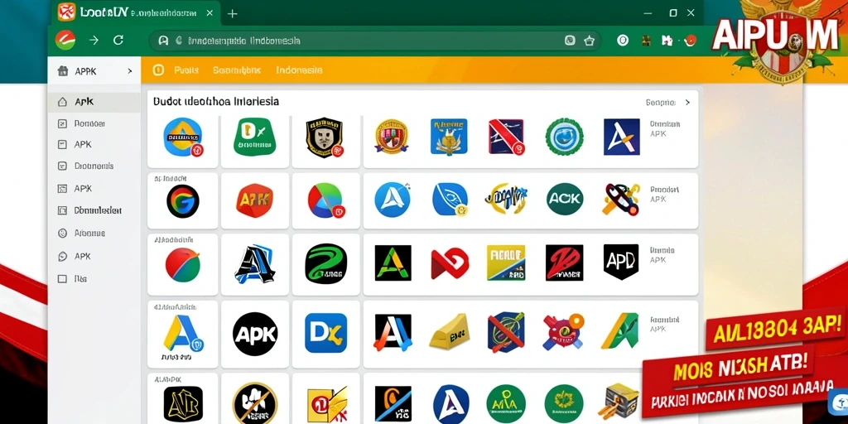Click the Dudot ideothoa Intoresia heading
The height and width of the screenshot is (424, 848).
click(x=216, y=102)
